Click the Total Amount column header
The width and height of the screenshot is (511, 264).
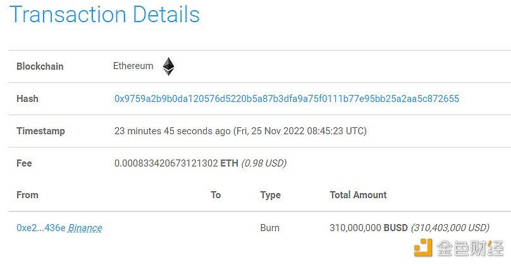coord(358,195)
